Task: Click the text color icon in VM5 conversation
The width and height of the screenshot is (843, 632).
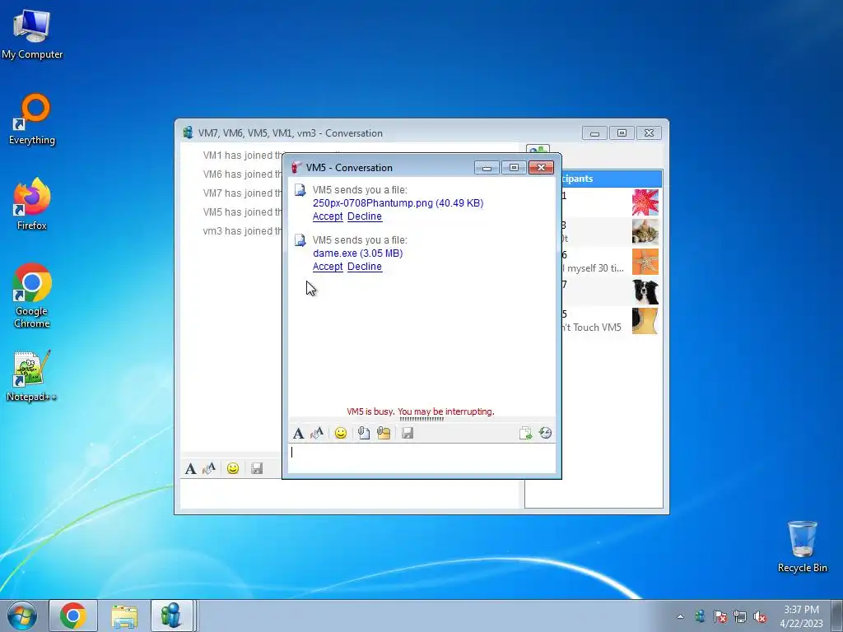Action: (x=317, y=433)
